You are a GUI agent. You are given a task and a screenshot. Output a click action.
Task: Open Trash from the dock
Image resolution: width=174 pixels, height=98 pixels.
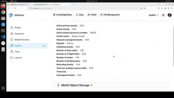pos(3,50)
